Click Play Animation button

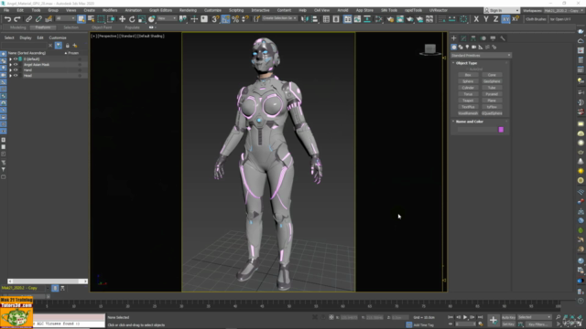pos(465,317)
